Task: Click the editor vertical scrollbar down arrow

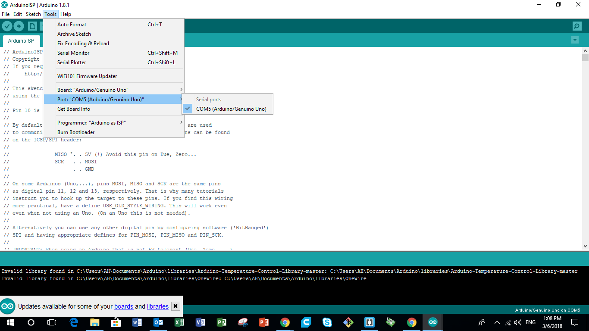Action: (585, 246)
